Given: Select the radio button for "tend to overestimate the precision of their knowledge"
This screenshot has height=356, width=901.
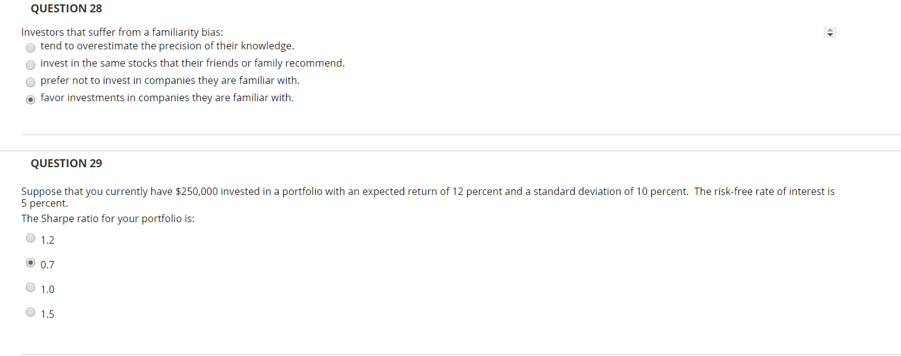Looking at the screenshot, I should coord(30,48).
